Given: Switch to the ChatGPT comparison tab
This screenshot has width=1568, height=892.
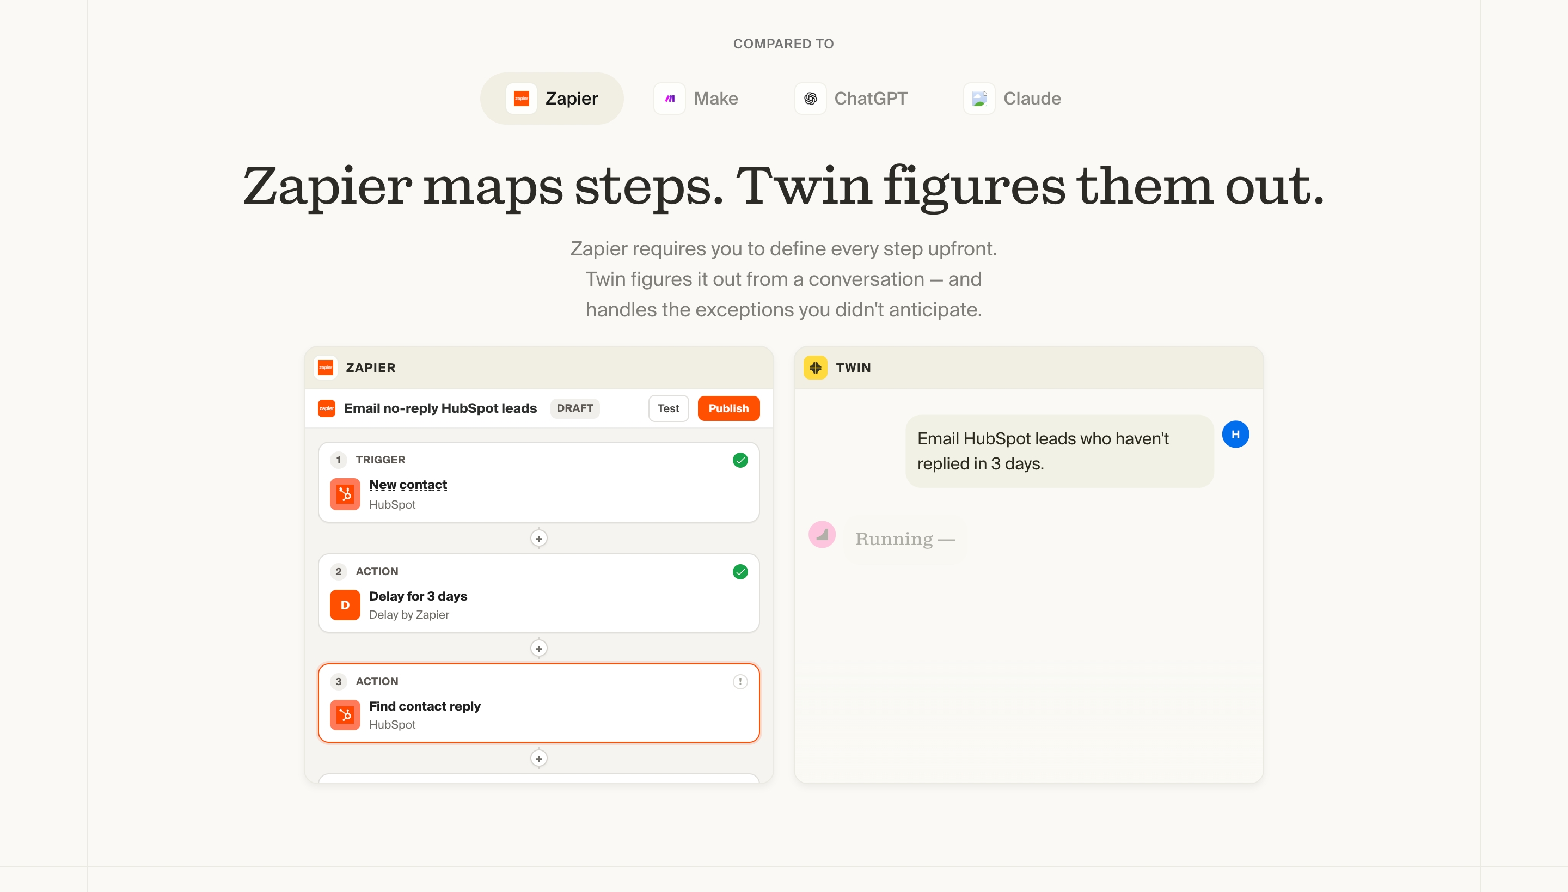Looking at the screenshot, I should click(x=852, y=99).
